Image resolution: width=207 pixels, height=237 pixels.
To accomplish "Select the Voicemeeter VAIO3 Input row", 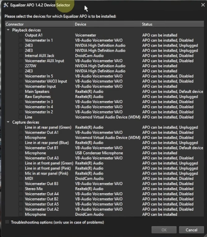I will 104,81.
